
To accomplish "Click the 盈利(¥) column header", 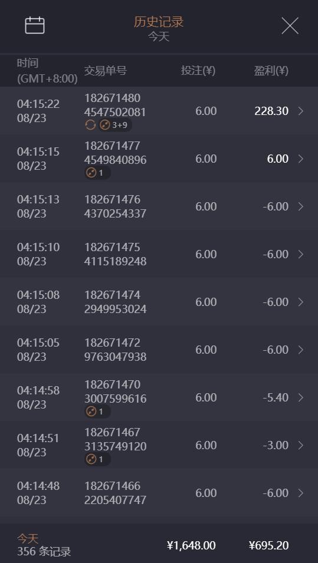I will tap(271, 71).
